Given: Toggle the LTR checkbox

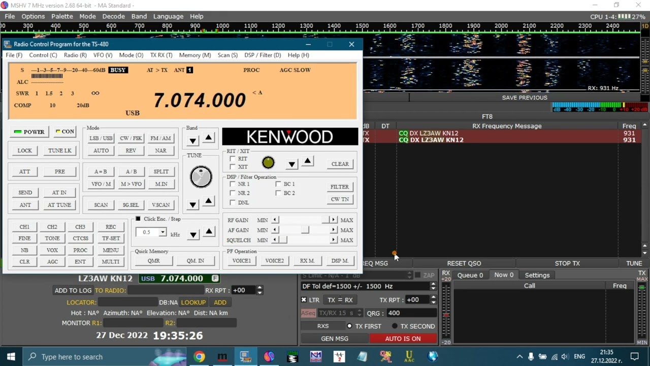Looking at the screenshot, I should click(x=304, y=300).
